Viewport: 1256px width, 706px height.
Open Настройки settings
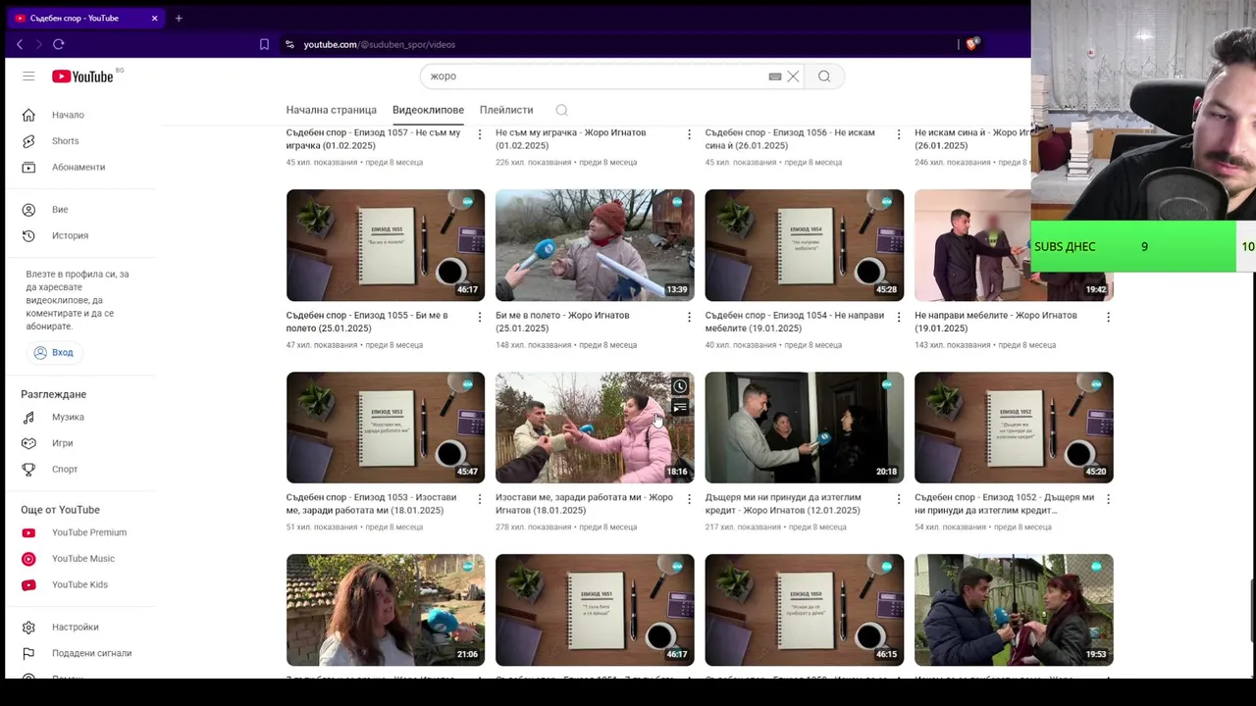(75, 628)
